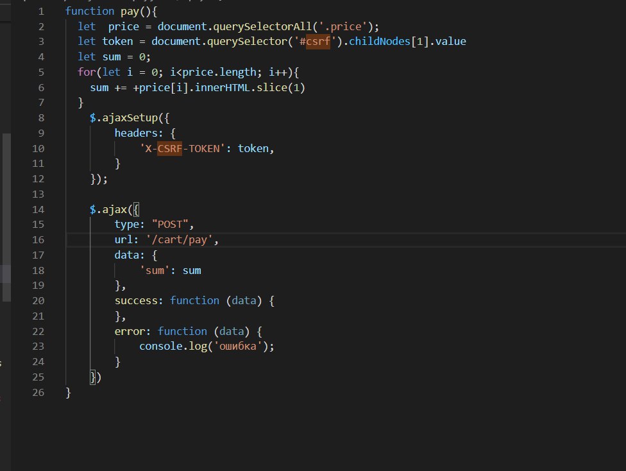The width and height of the screenshot is (626, 471).
Task: Click the 'ajaxSetup' method name
Action: 130,118
